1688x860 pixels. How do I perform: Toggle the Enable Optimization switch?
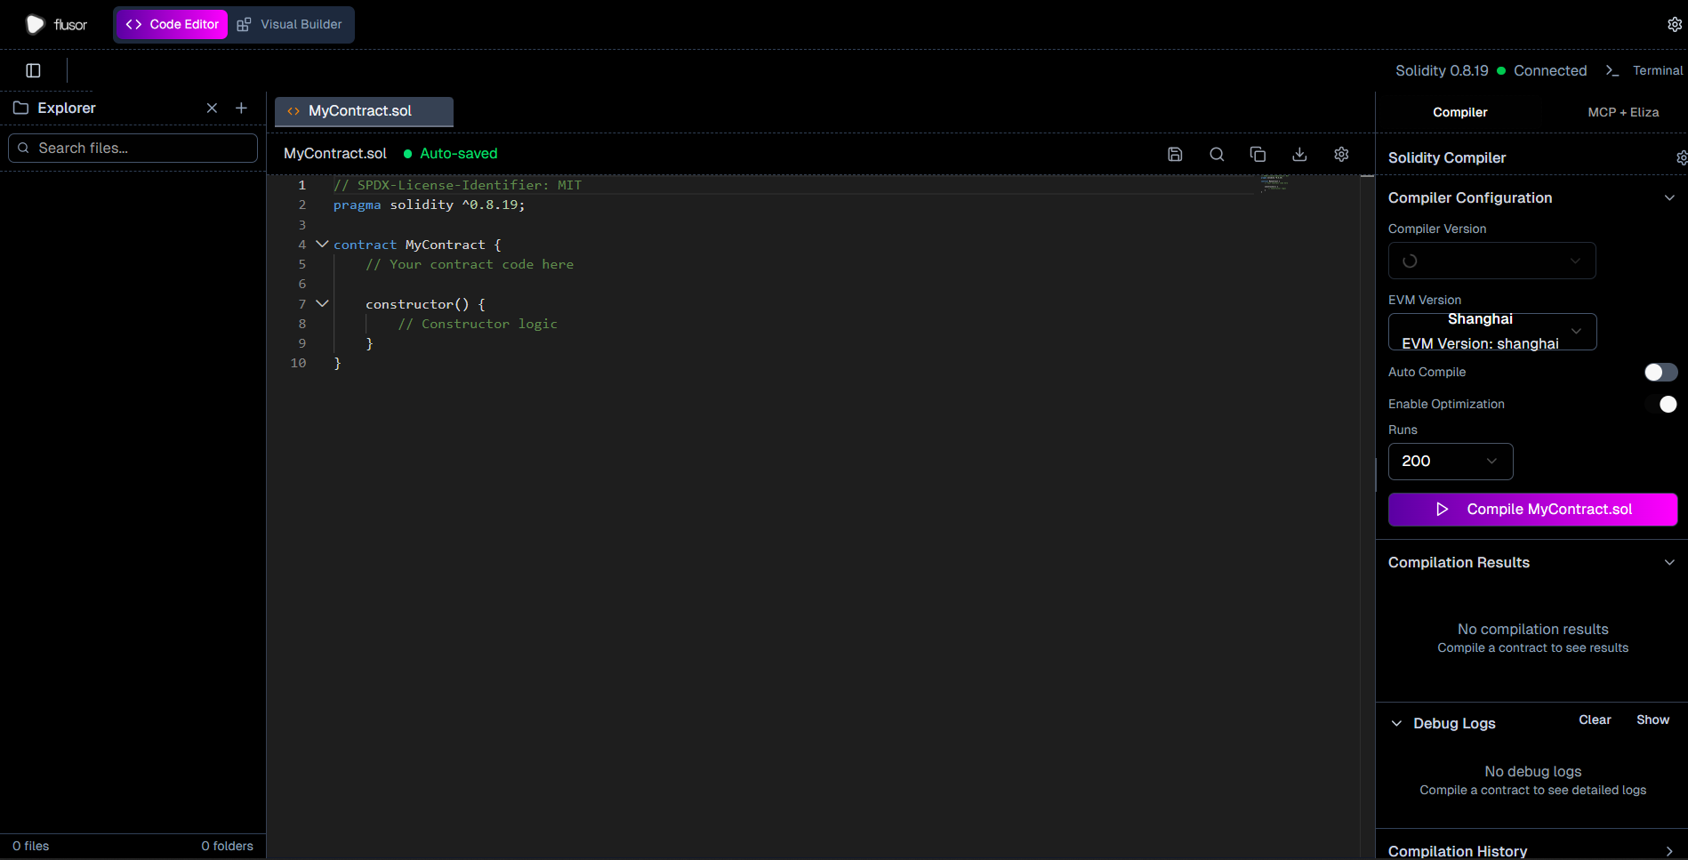click(x=1660, y=404)
